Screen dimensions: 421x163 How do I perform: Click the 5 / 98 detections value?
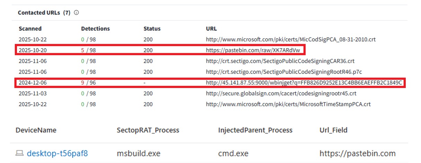tap(88, 50)
